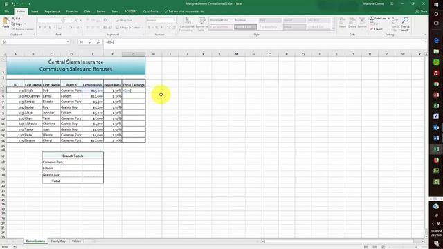The image size is (443, 249).
Task: Click column header H
Action: 154,54
